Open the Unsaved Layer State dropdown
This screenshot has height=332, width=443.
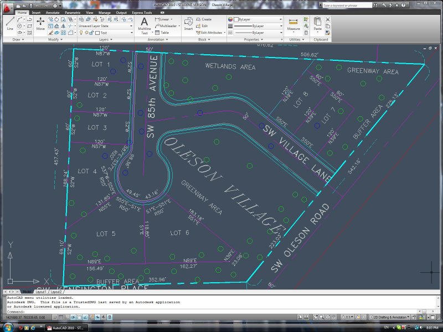pyautogui.click(x=105, y=26)
